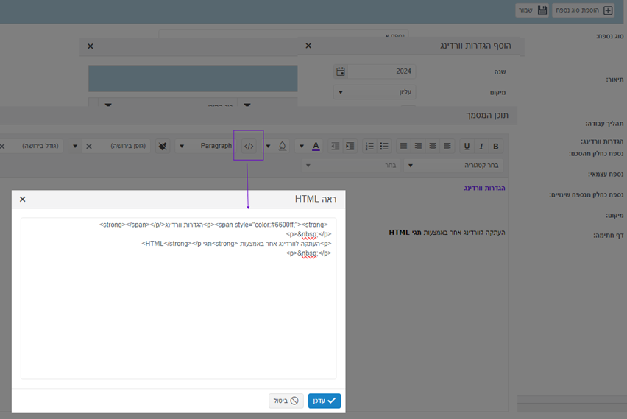This screenshot has height=419, width=627.
Task: Toggle underline formatting in the editor toolbar
Action: (x=467, y=146)
